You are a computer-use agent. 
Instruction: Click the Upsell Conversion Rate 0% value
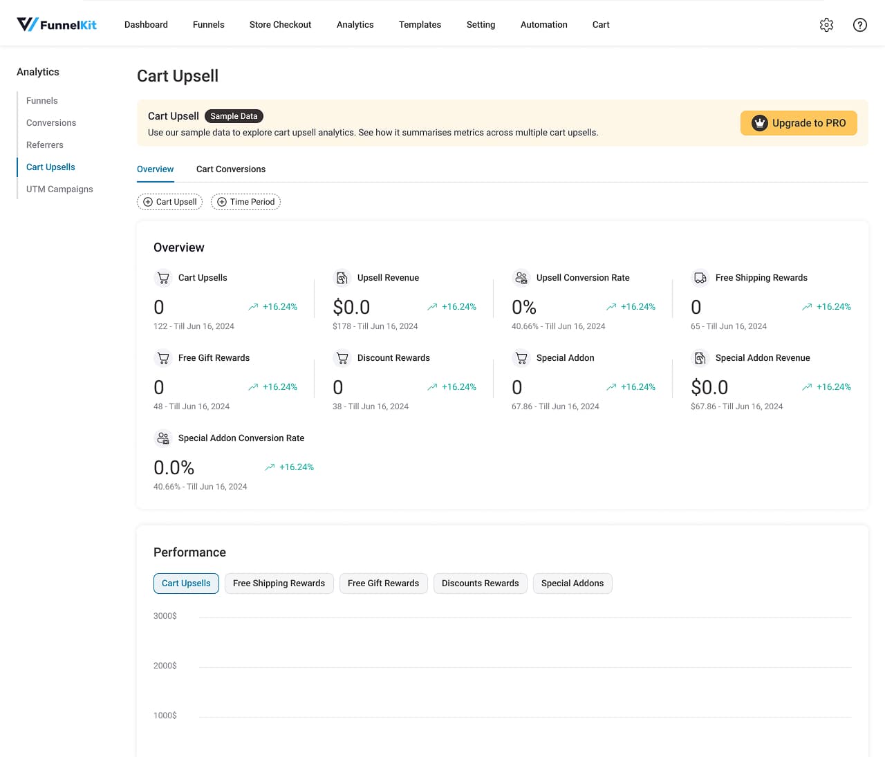pos(524,307)
